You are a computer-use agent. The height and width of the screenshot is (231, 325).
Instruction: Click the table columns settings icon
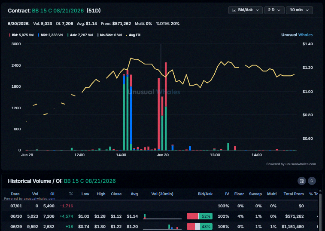[302, 181]
